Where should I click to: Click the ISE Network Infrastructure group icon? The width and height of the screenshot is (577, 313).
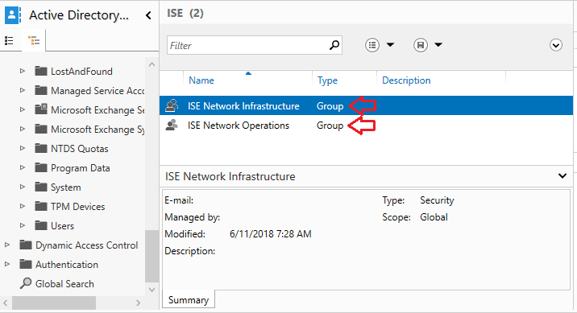tap(172, 105)
